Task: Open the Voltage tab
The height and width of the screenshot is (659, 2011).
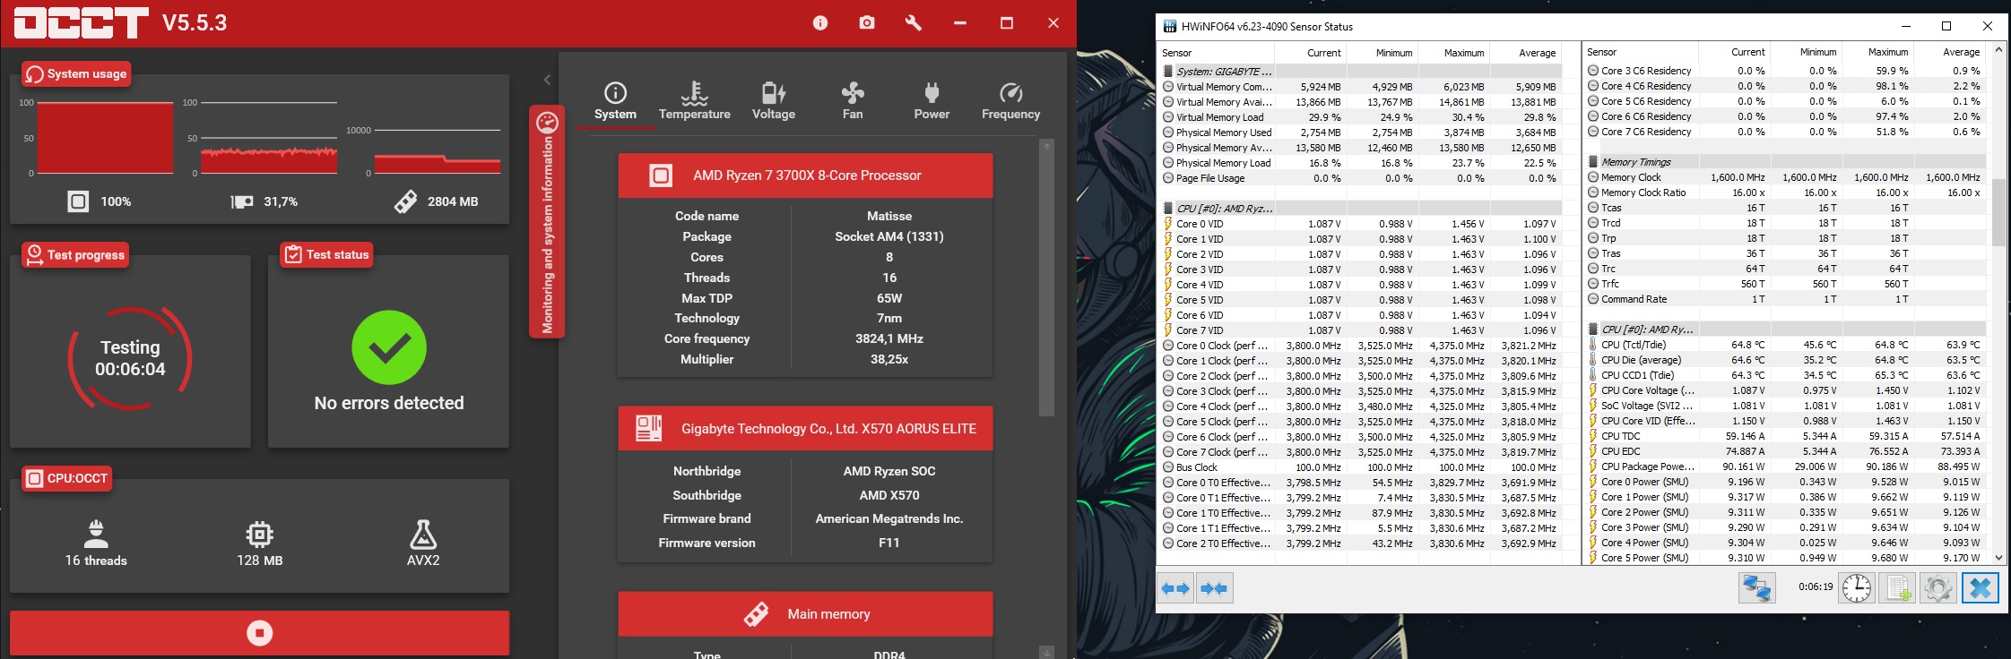Action: [x=774, y=101]
